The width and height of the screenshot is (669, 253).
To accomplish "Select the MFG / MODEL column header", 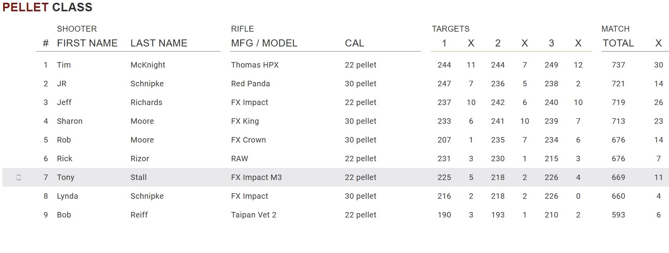I will [x=264, y=43].
